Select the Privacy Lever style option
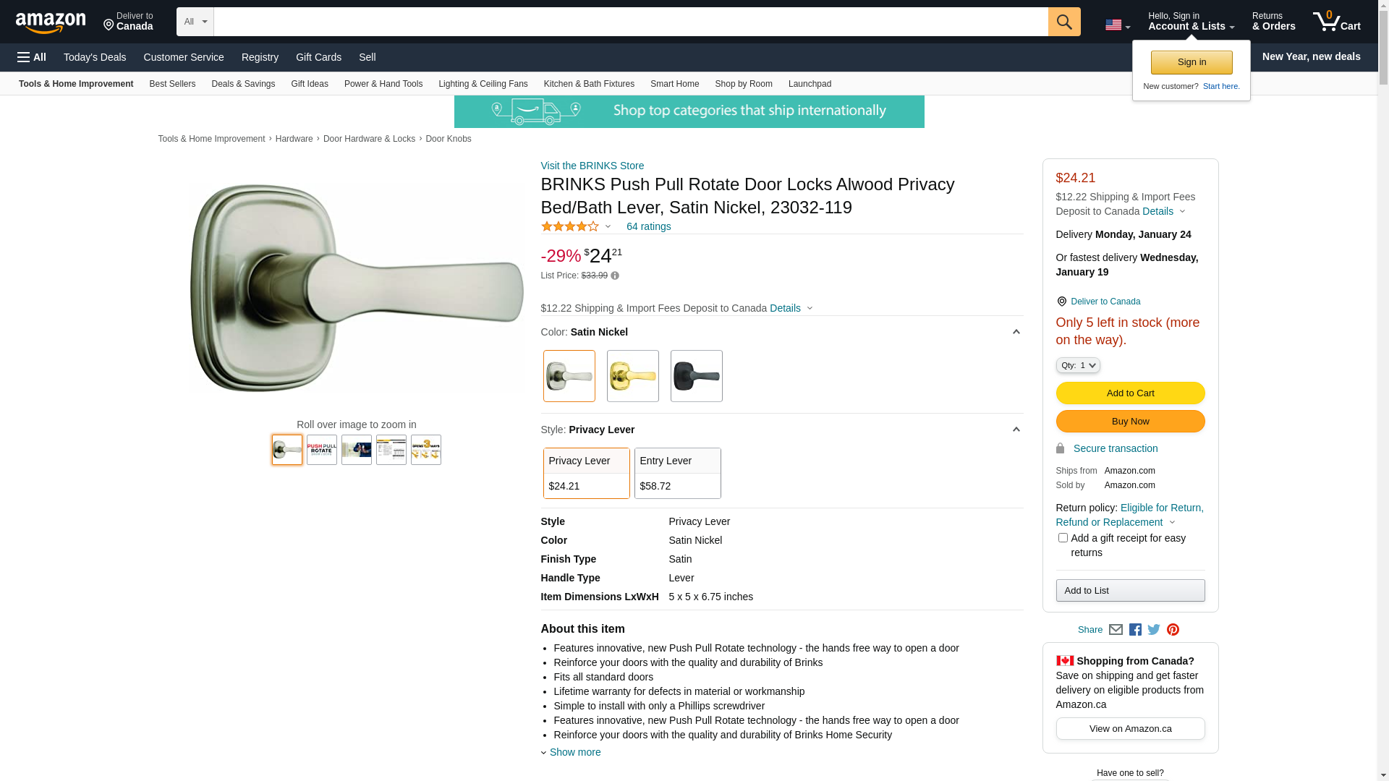The image size is (1389, 781). (x=586, y=473)
